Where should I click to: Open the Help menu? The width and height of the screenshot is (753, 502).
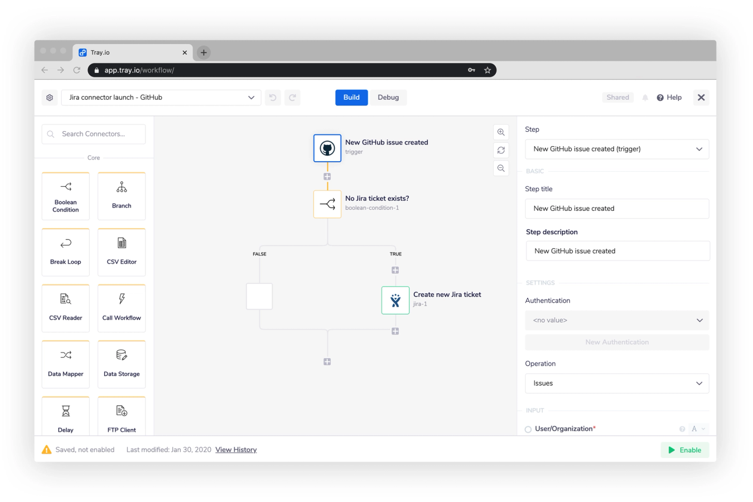669,98
